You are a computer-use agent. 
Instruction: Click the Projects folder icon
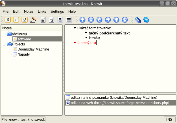(9, 44)
